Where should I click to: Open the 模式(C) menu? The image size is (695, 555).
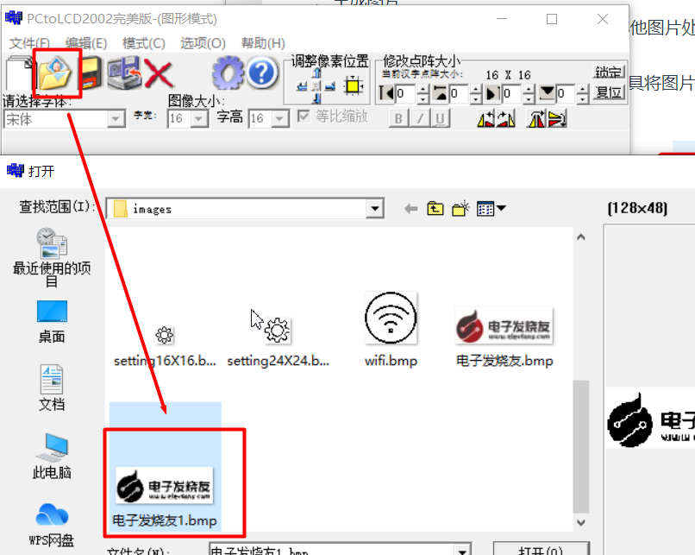pyautogui.click(x=144, y=43)
